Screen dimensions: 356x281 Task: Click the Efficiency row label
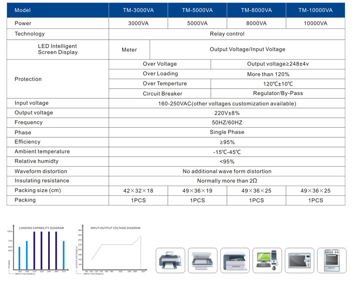coord(28,142)
